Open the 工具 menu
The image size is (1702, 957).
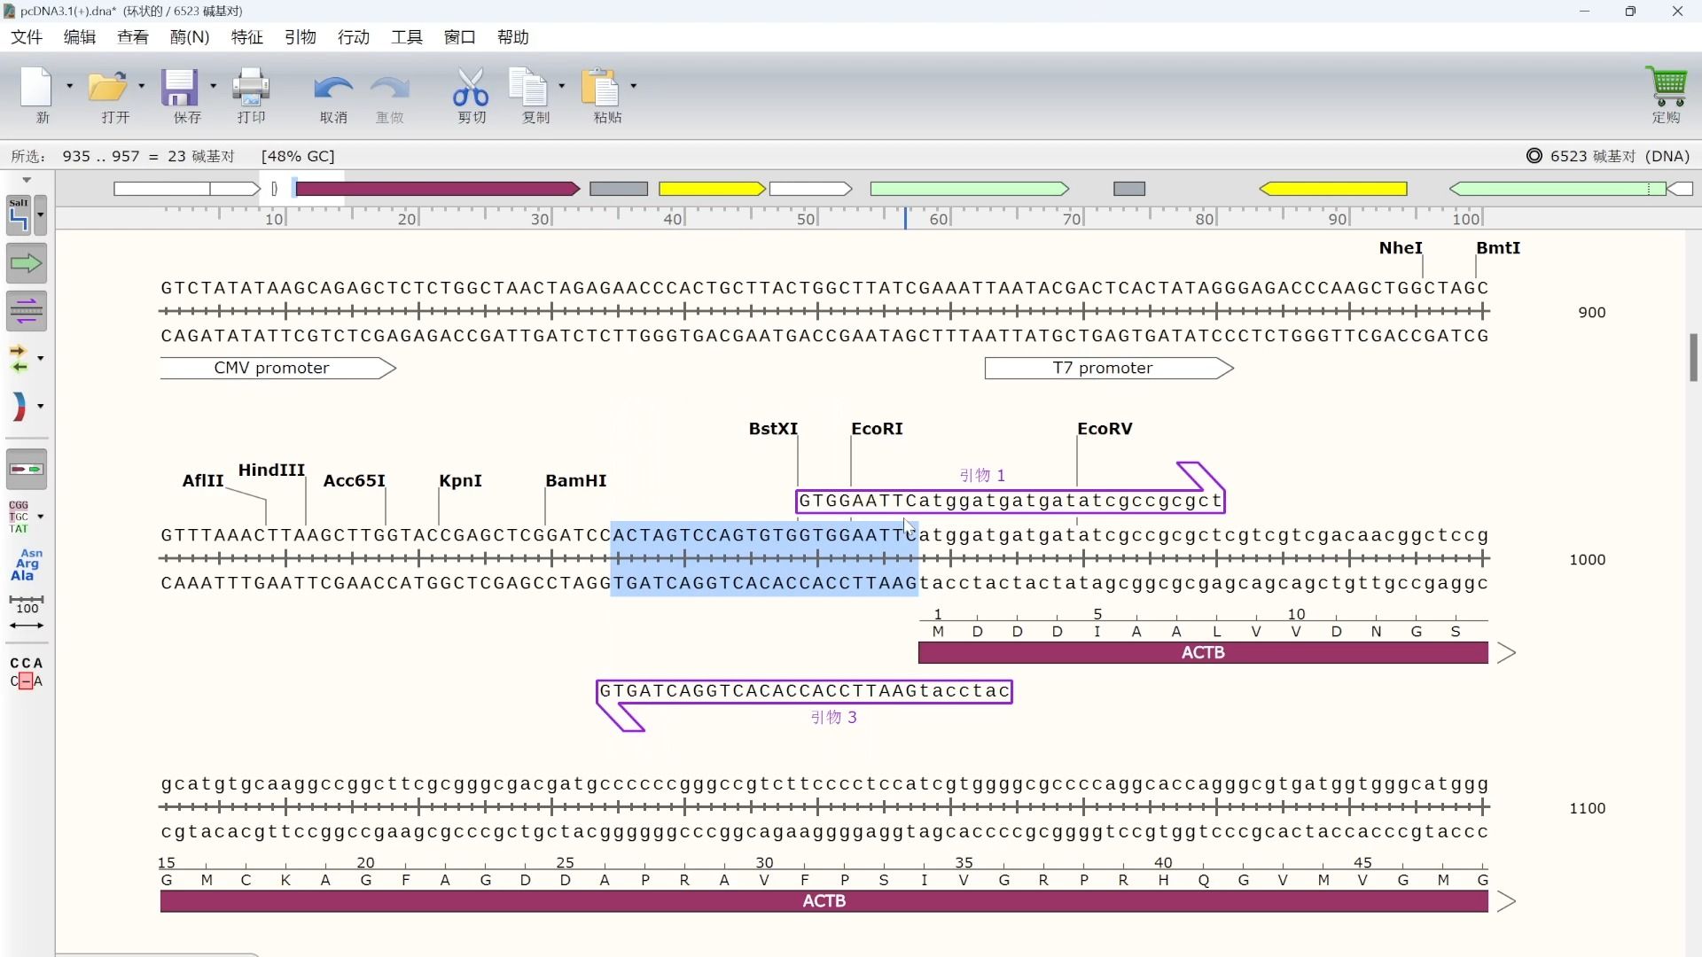[407, 37]
